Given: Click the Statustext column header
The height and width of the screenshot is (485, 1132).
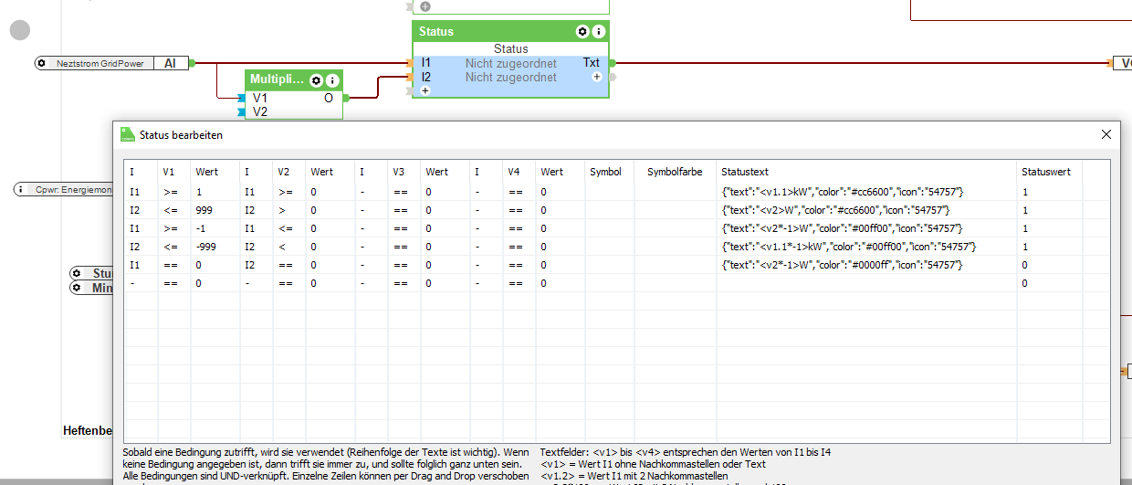Looking at the screenshot, I should coord(745,172).
